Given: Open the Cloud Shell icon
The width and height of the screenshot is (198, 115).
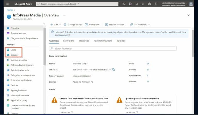Looking at the screenshot, I should point(124,4).
